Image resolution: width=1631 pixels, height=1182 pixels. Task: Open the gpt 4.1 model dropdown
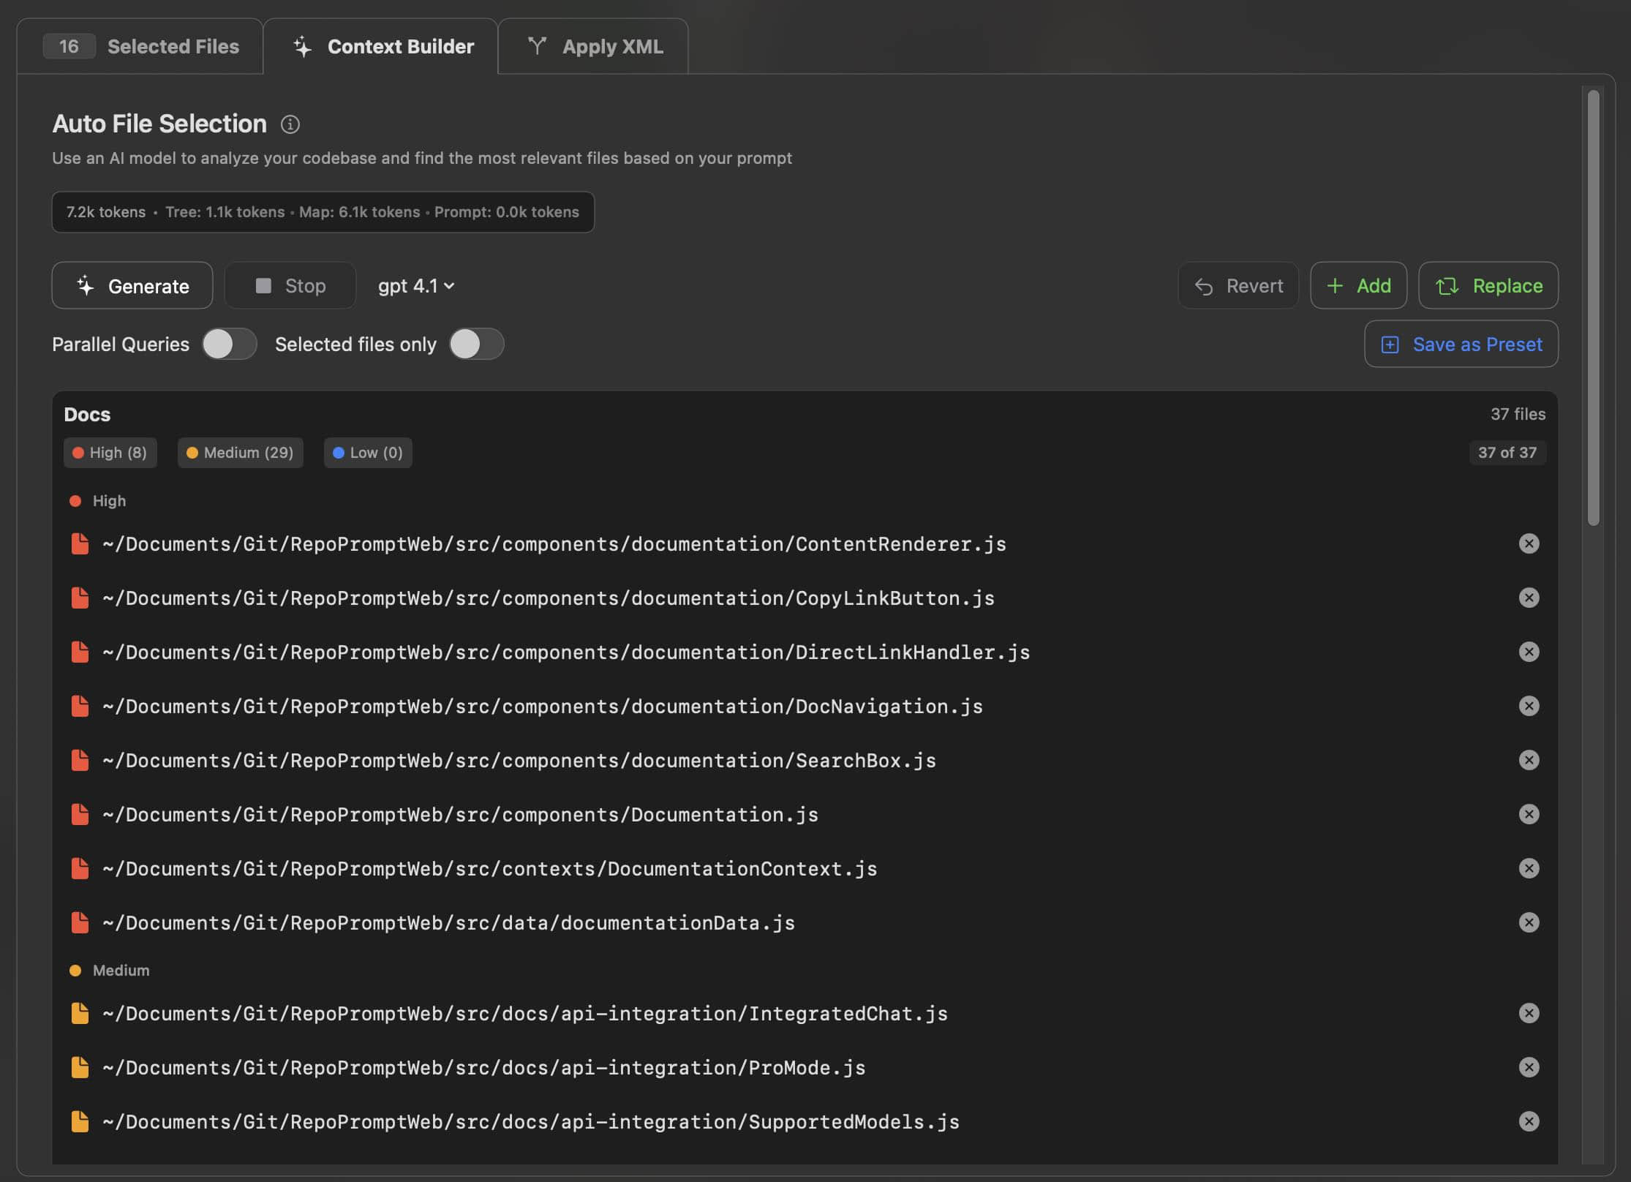click(x=415, y=285)
